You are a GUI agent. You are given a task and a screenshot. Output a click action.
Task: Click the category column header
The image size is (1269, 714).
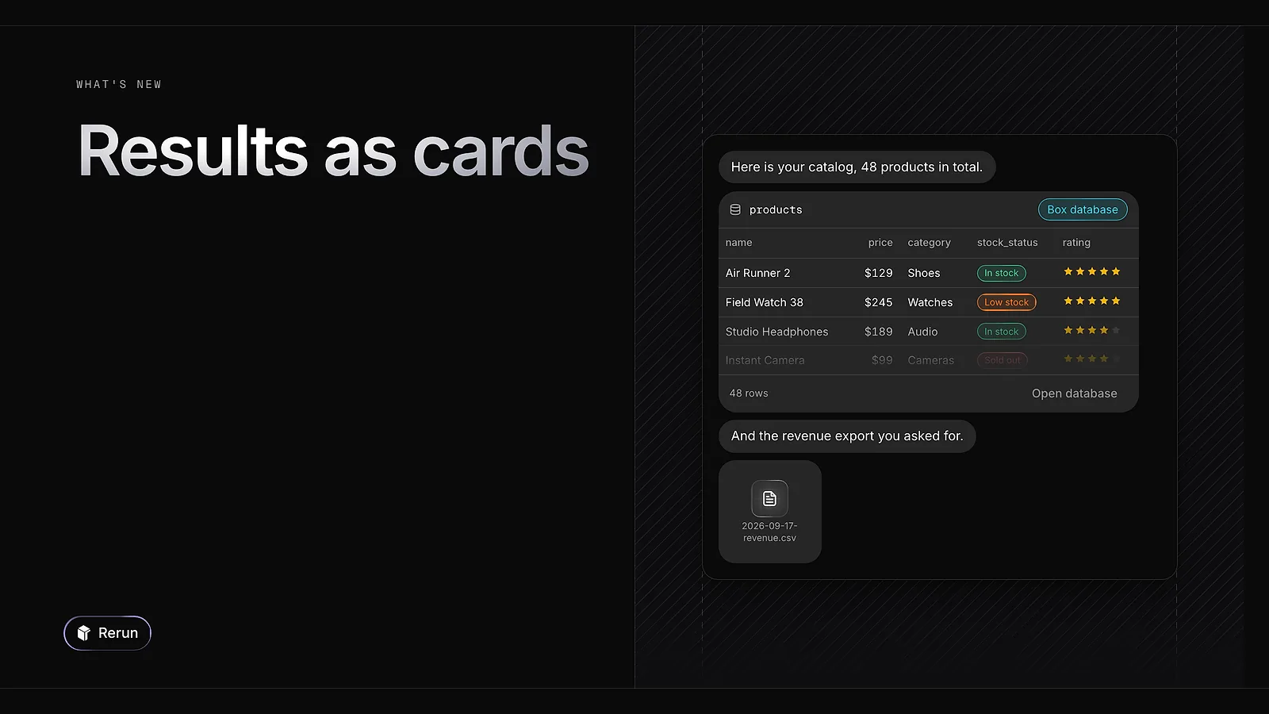(x=929, y=243)
